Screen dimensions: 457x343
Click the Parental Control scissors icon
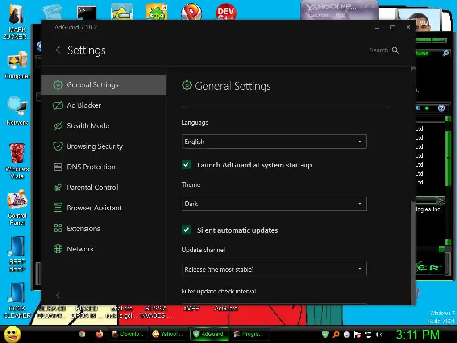tap(58, 187)
